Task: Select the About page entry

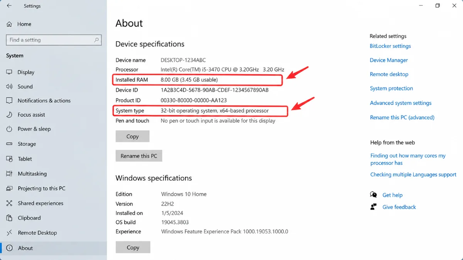Action: click(53, 248)
